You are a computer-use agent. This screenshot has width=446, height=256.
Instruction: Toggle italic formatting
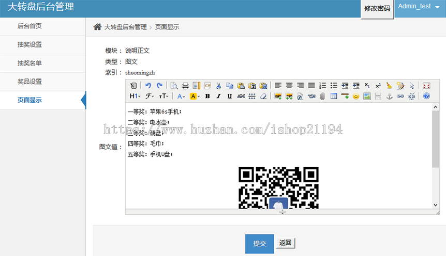[219, 96]
